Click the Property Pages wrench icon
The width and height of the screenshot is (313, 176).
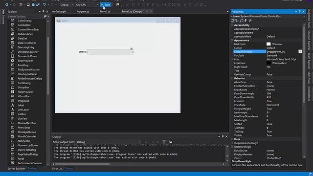tap(250, 21)
